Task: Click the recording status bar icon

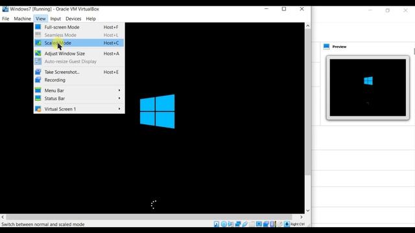Action: tap(266, 224)
